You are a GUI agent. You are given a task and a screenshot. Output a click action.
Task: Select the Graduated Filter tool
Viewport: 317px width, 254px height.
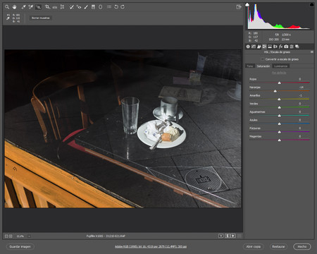[93, 7]
